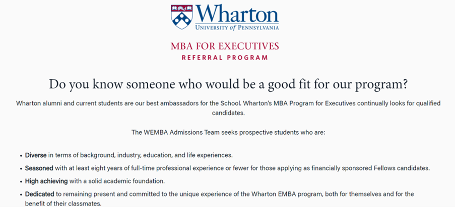Image resolution: width=455 pixels, height=207 pixels.
Task: Click 'benefit of their classmates' line
Action: click(63, 203)
